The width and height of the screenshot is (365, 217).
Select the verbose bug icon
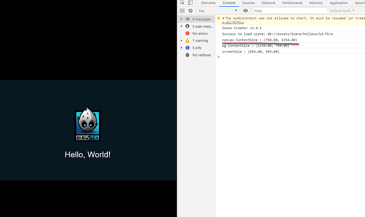[x=187, y=55]
